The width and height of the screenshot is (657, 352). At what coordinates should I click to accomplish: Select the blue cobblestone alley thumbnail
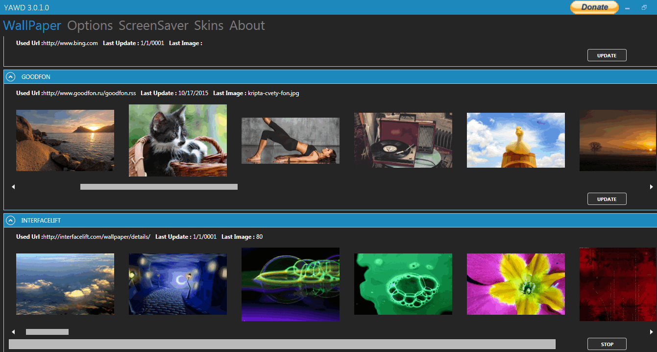(x=178, y=284)
